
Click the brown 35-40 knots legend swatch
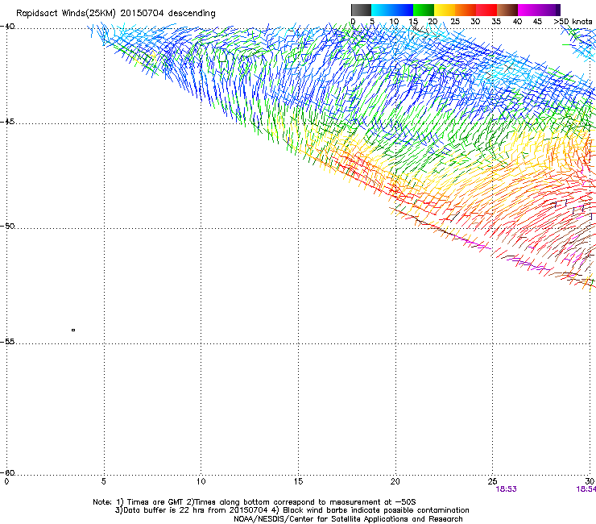click(x=507, y=10)
